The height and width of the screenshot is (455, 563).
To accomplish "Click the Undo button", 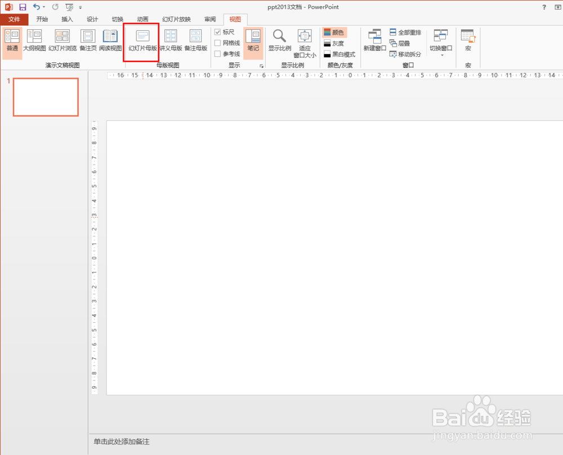I will (36, 7).
